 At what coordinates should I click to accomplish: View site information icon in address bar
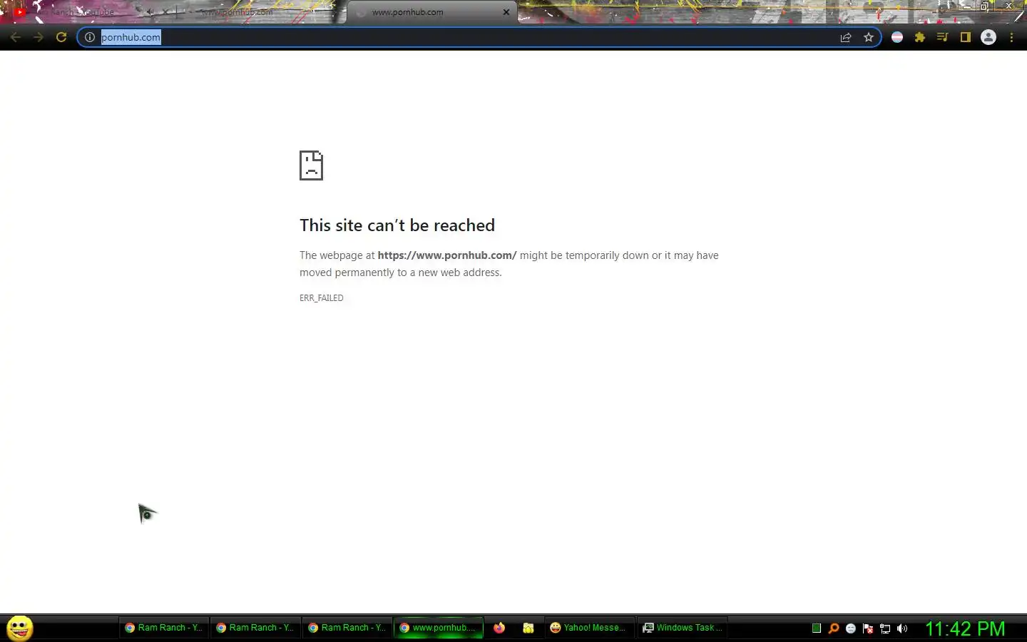click(90, 37)
